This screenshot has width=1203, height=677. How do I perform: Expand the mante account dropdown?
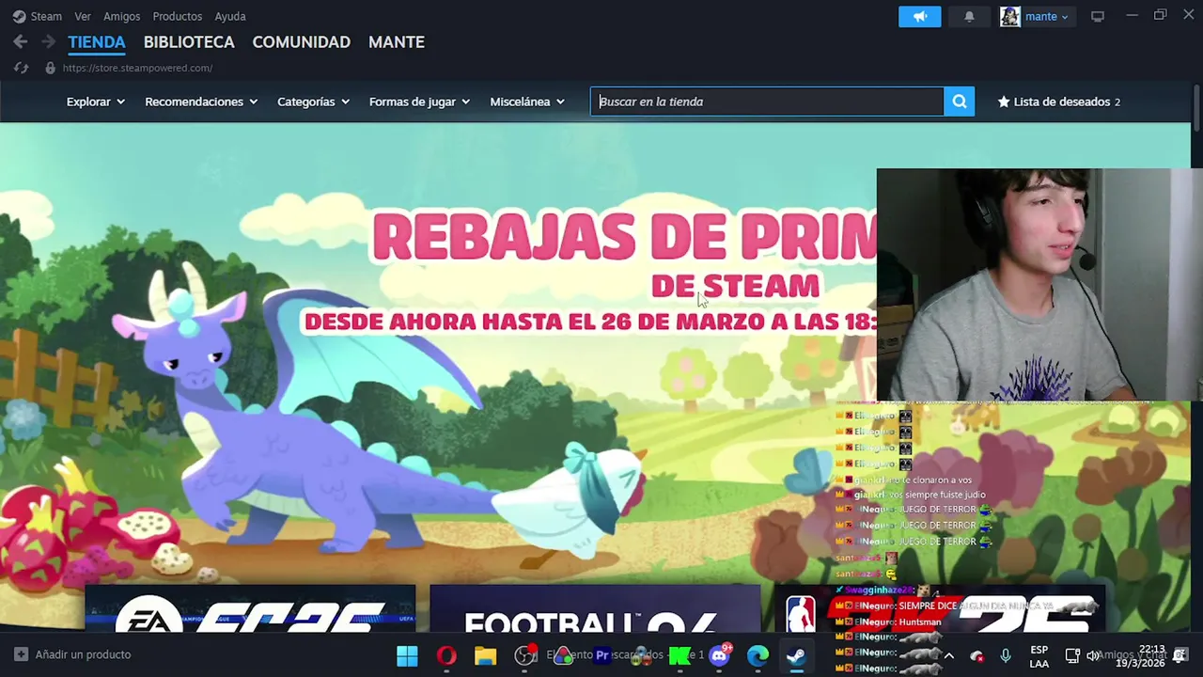1046,16
